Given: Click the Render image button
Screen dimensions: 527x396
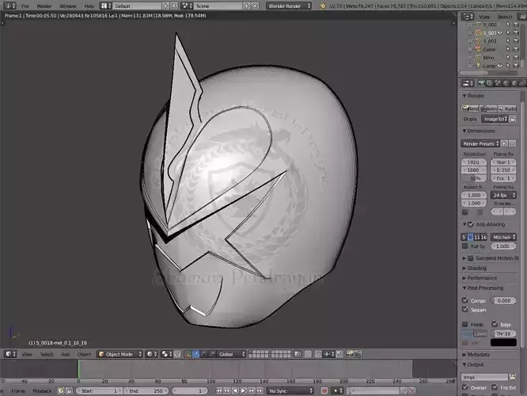Looking at the screenshot, I should pos(470,109).
